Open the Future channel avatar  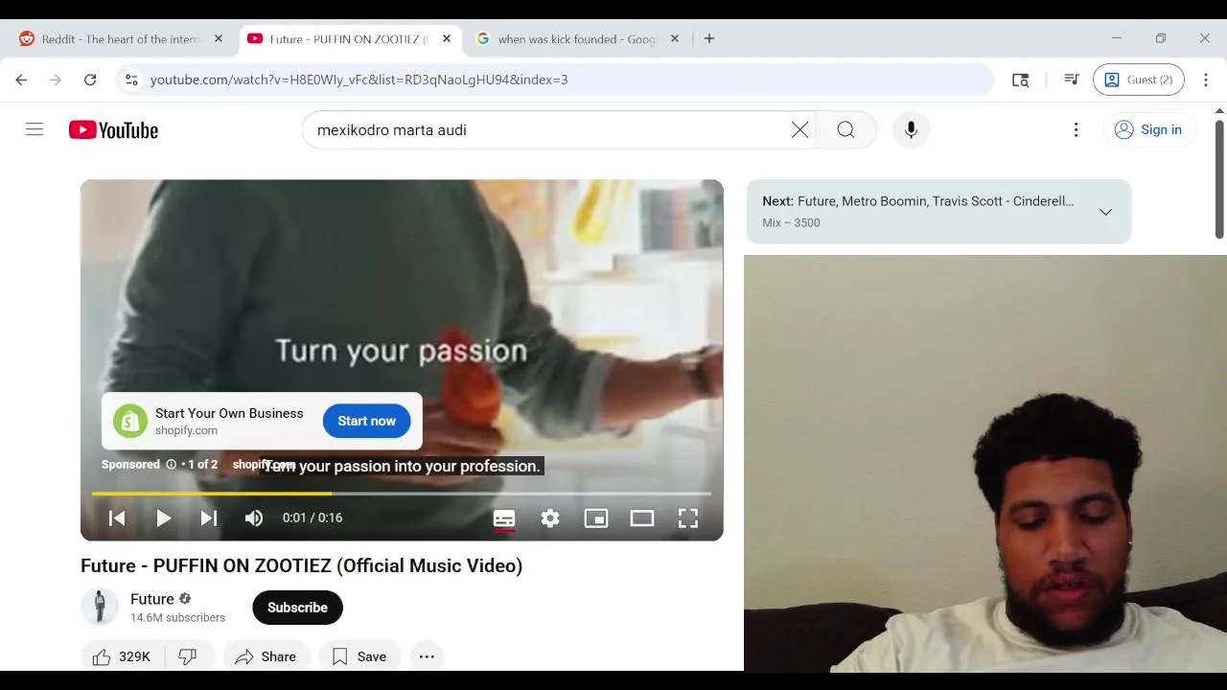click(100, 607)
